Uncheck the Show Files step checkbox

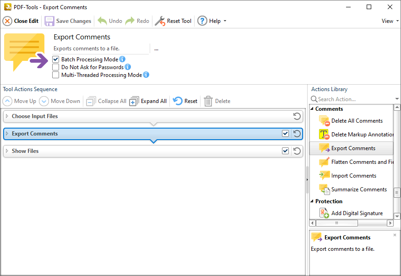[x=285, y=151]
